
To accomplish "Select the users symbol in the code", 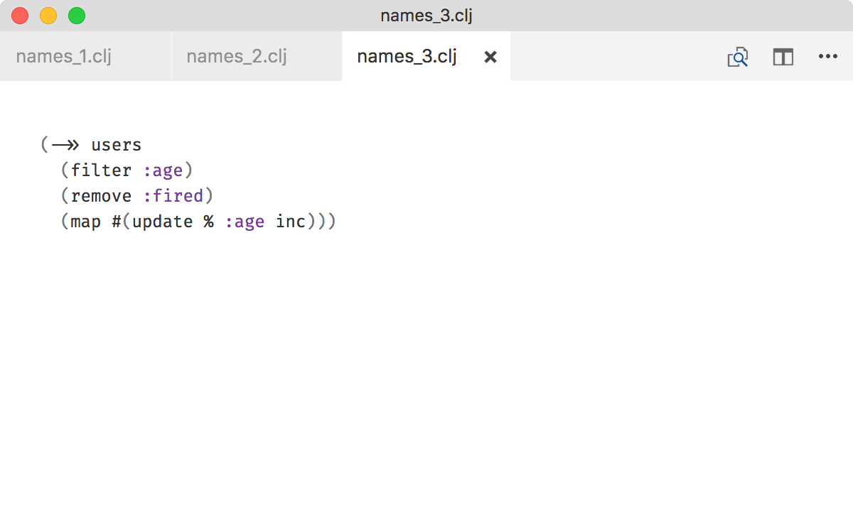I will coord(115,144).
